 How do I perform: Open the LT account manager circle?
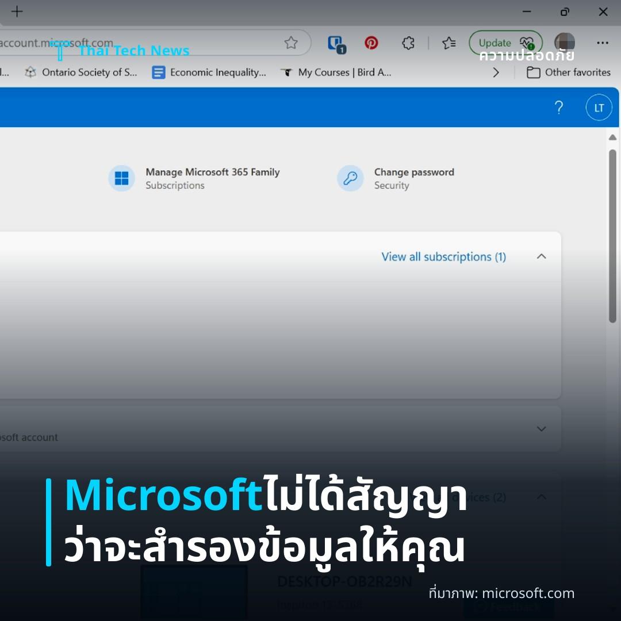599,108
